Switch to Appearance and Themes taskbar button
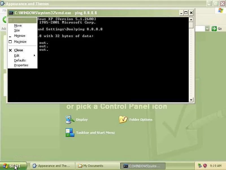 pos(53,166)
